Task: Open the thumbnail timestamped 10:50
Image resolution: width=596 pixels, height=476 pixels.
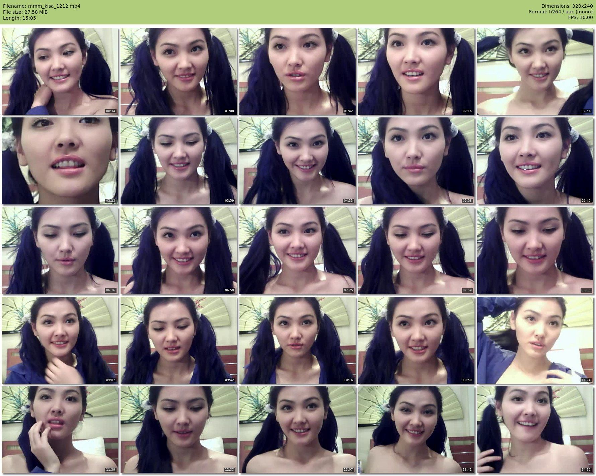Action: [416, 340]
